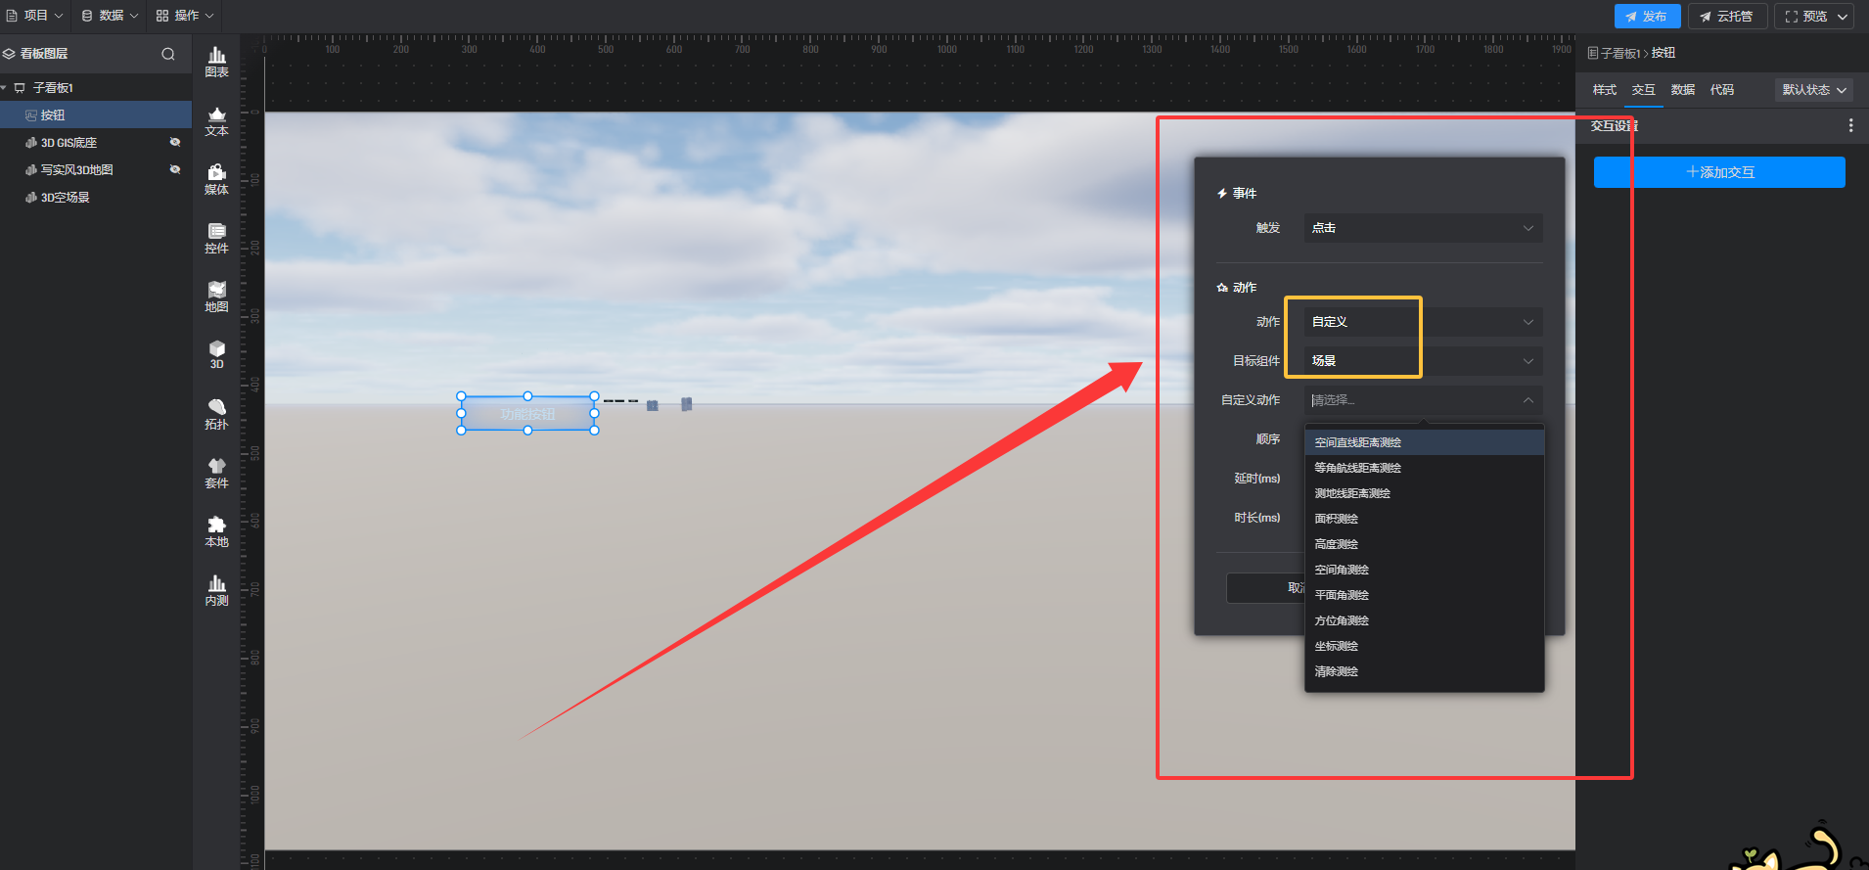Toggle visibility of 写实风3D地图 layer

pyautogui.click(x=175, y=170)
